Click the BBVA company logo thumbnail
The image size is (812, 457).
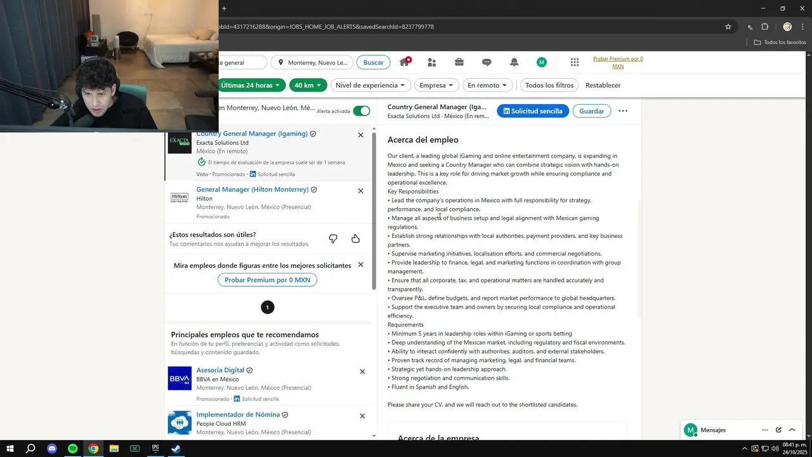pyautogui.click(x=180, y=378)
